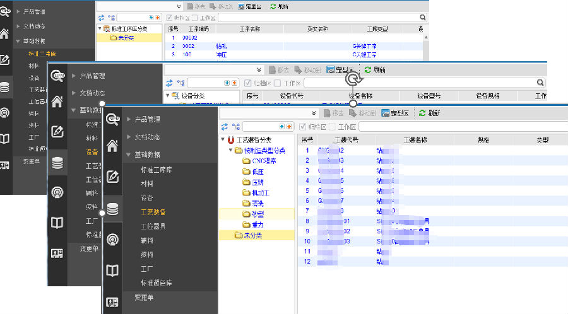Click the home icon in front window sidebar

pyautogui.click(x=113, y=146)
